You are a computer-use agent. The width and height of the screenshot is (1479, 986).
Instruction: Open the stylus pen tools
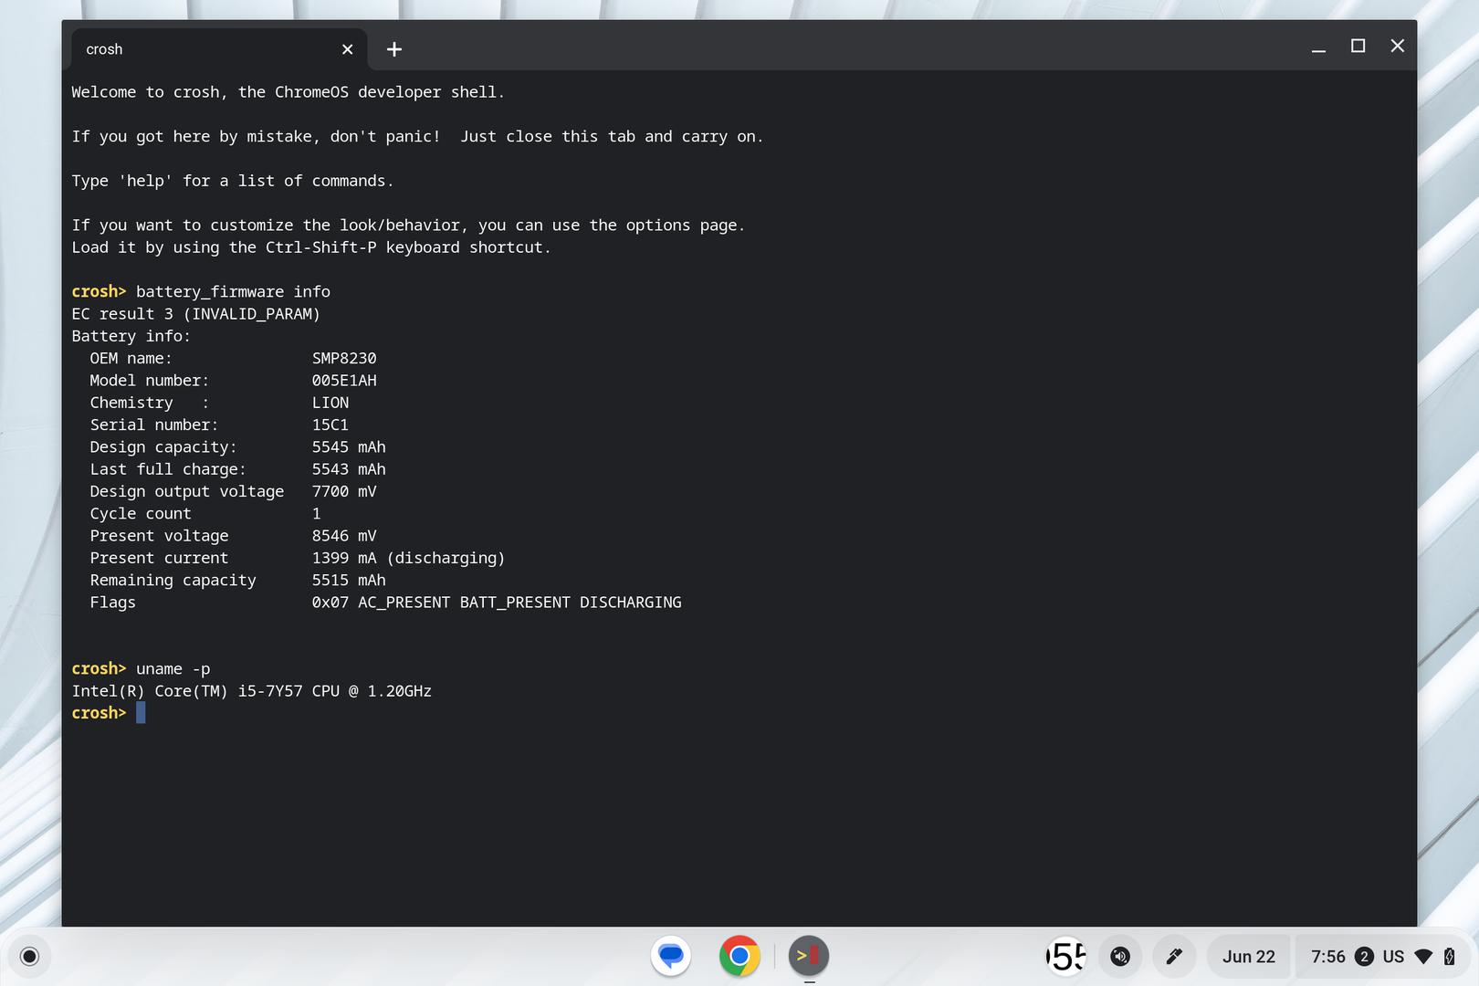click(1174, 956)
